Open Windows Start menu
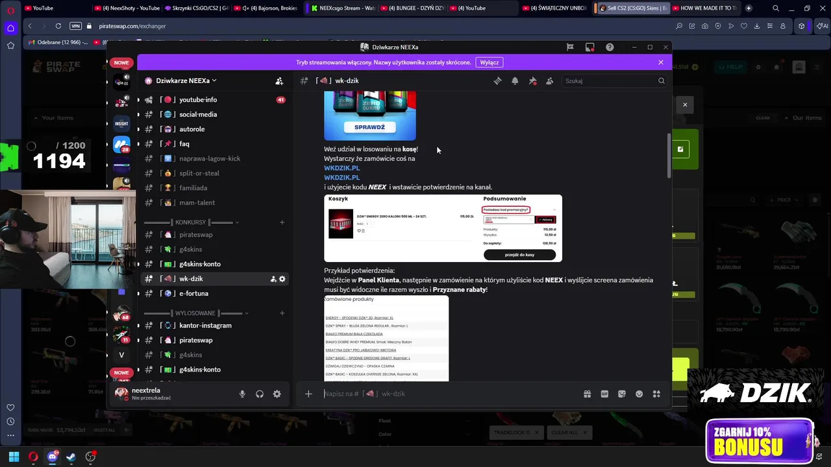 click(14, 457)
